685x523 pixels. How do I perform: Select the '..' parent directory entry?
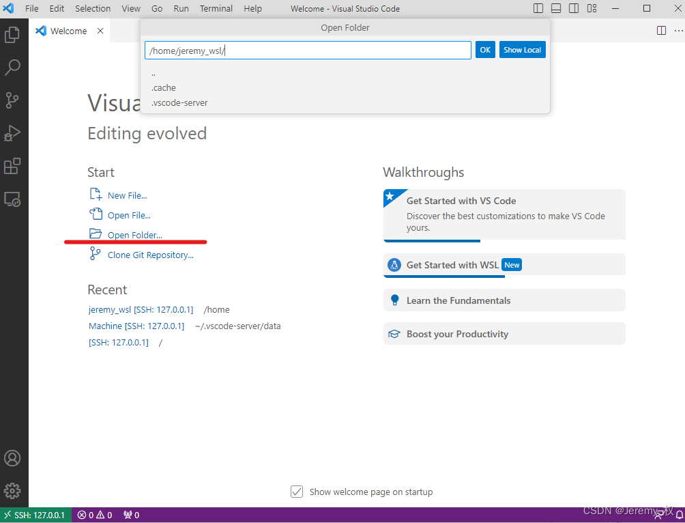point(345,74)
